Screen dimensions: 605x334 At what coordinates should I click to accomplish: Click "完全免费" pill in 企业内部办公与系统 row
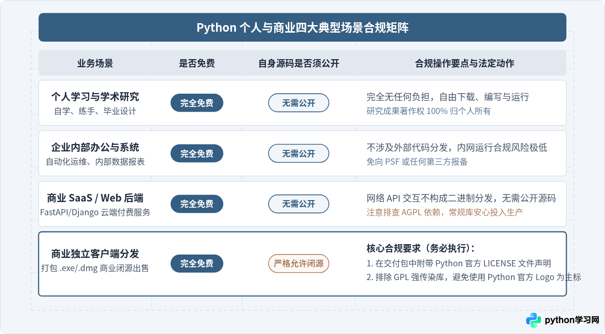click(197, 153)
